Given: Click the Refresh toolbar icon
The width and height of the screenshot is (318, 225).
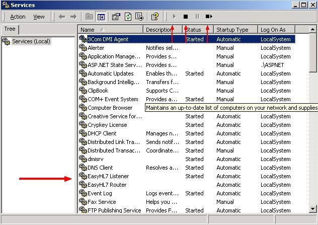Looking at the screenshot, I should coord(128,17).
